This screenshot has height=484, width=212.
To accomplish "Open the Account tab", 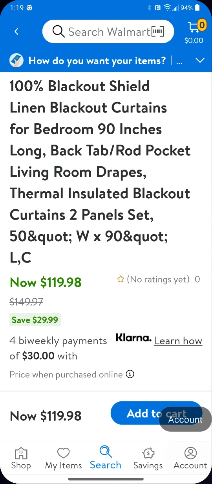I will point(190,459).
